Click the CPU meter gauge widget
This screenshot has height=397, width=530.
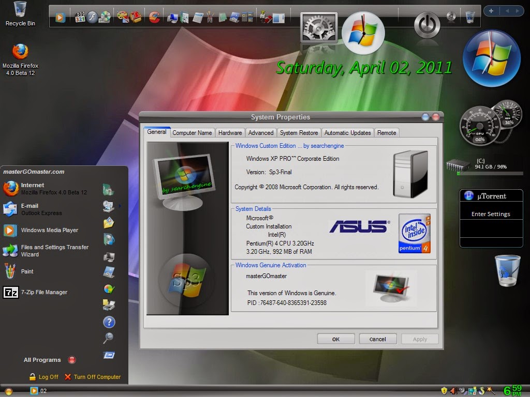(x=480, y=126)
